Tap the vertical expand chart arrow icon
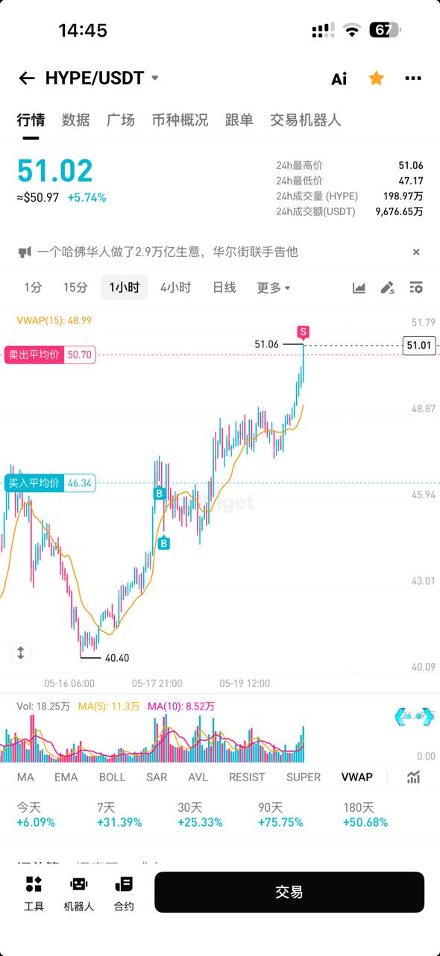The height and width of the screenshot is (956, 440). pyautogui.click(x=20, y=652)
